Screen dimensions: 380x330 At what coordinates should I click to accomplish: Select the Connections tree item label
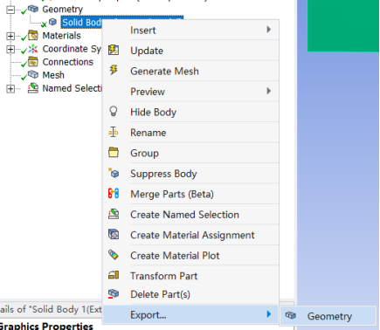coord(68,62)
